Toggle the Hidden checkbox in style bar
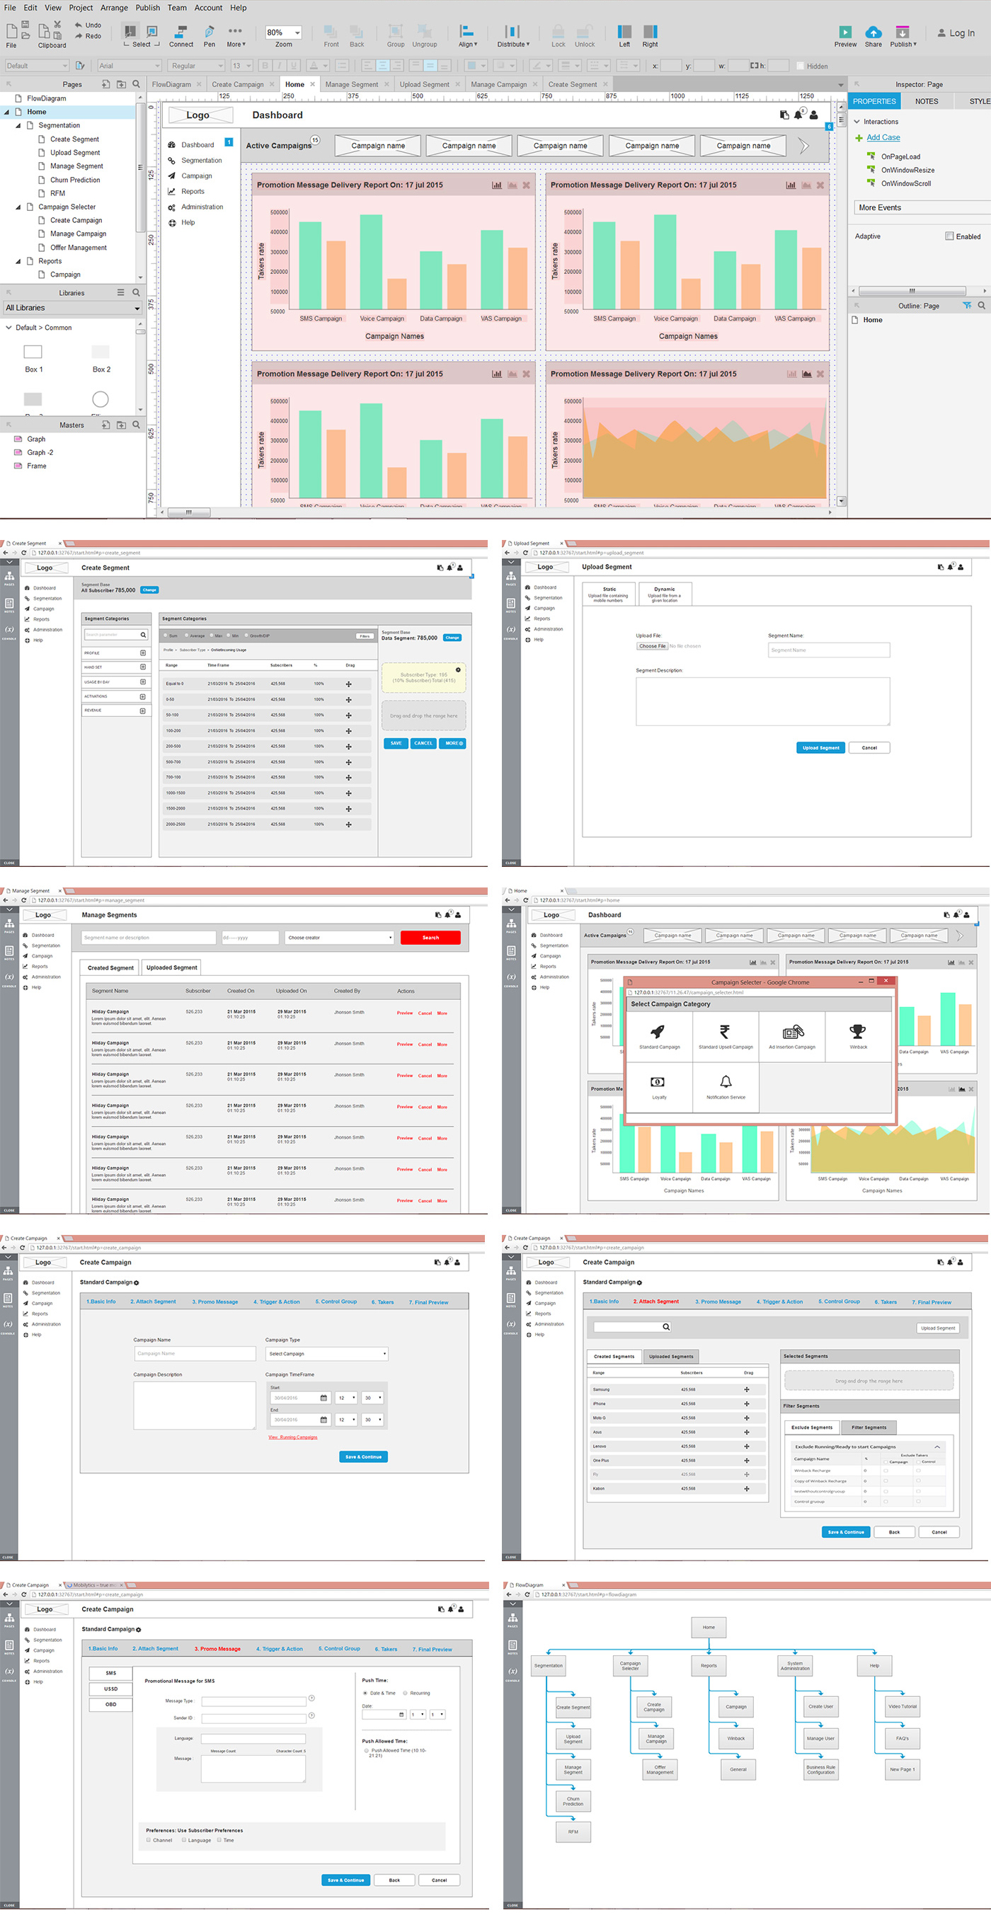The image size is (991, 1932). point(800,66)
